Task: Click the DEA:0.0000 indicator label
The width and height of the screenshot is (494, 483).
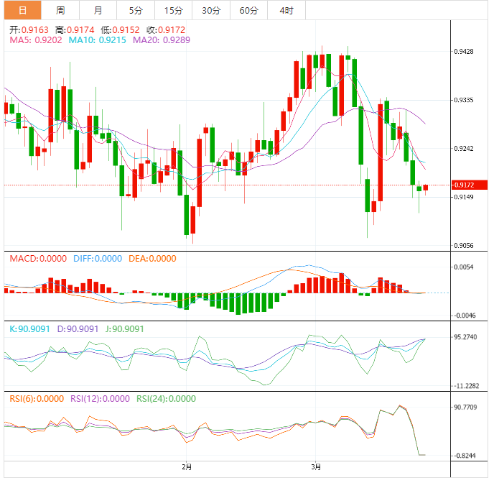Action: [x=152, y=259]
